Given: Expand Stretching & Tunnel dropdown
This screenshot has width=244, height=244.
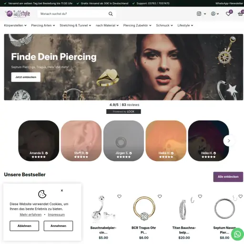Looking at the screenshot, I should coord(75,25).
